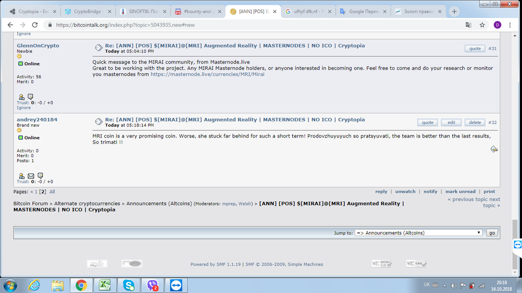Open andrey240184 username link
Viewport: 522px width, 293px height.
pos(37,120)
